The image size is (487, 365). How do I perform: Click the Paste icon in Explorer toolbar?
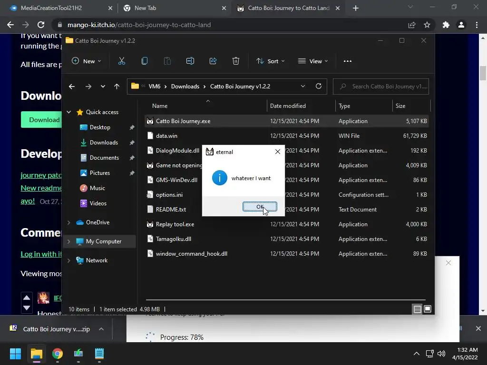click(x=167, y=61)
